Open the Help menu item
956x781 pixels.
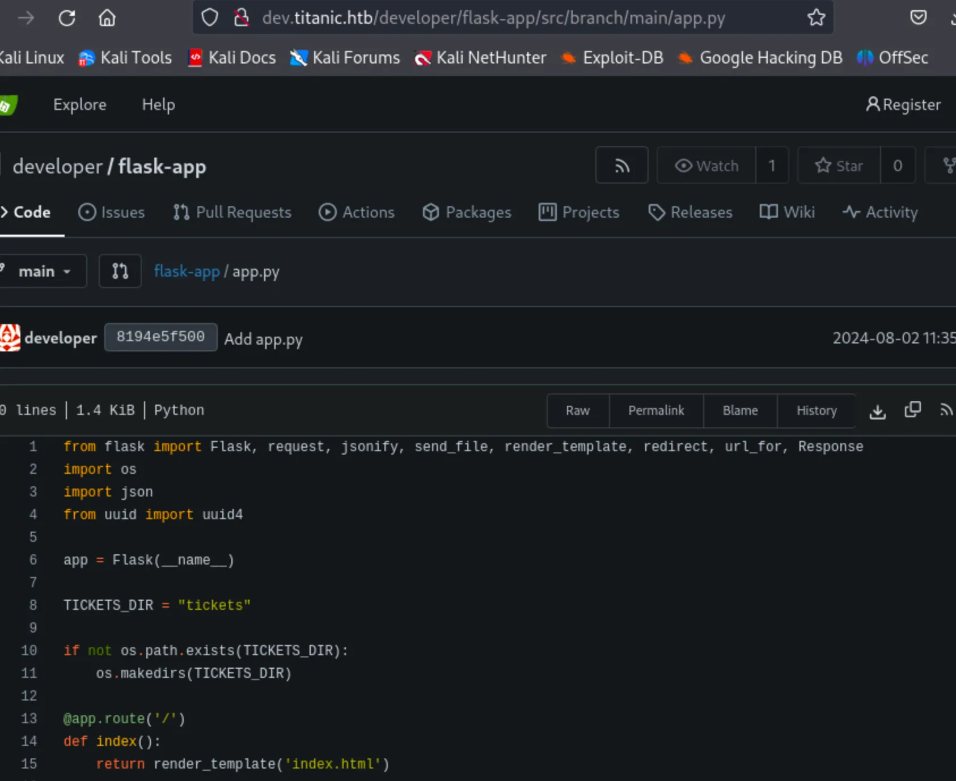click(x=158, y=105)
